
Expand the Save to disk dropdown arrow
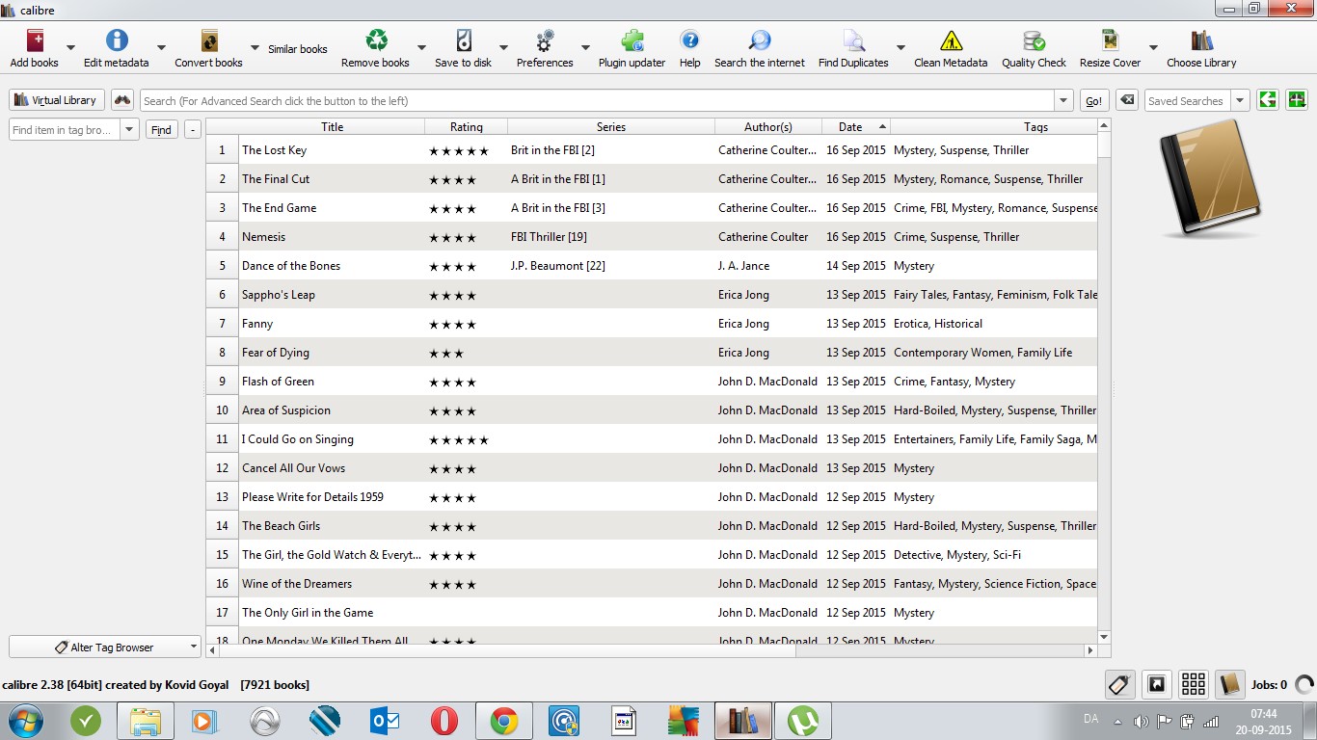point(503,47)
